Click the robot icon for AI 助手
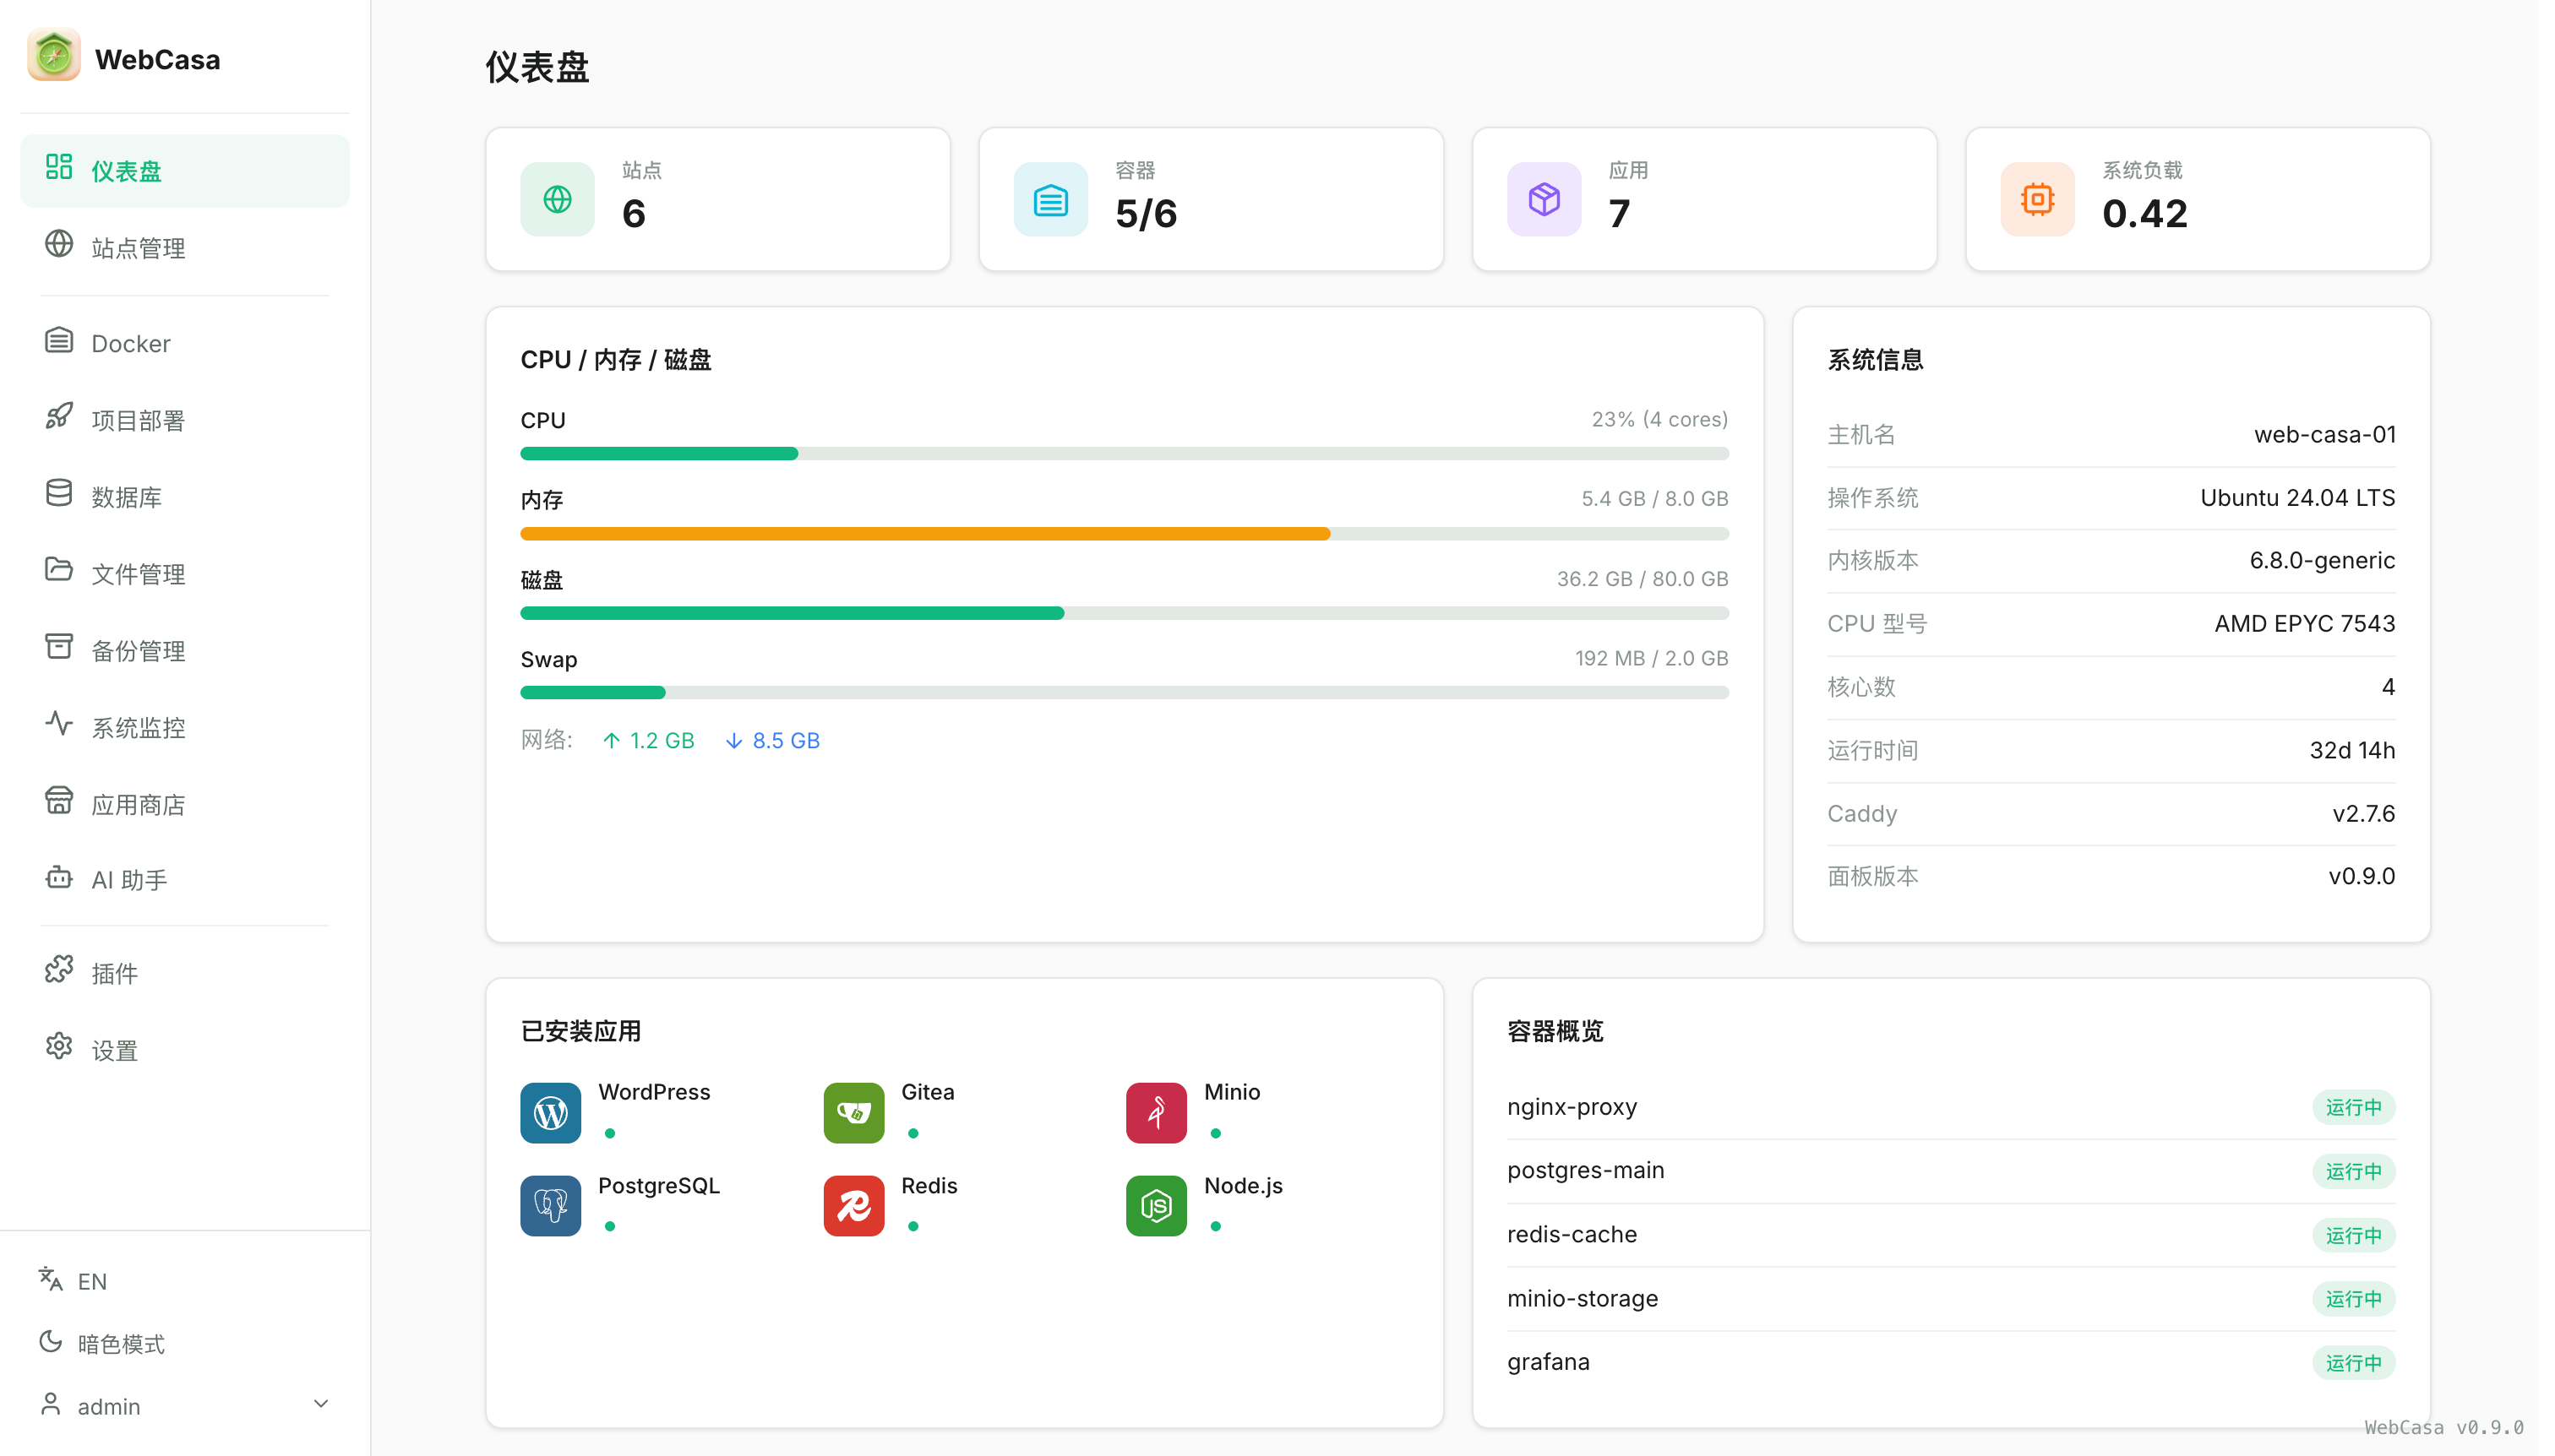 [x=59, y=877]
